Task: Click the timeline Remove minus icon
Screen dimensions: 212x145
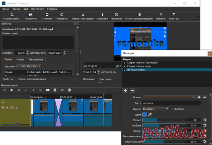Action: [19, 90]
